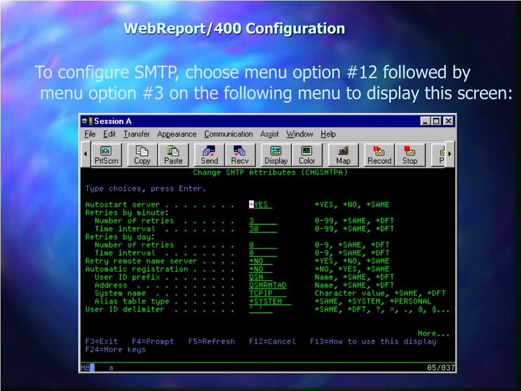The width and height of the screenshot is (521, 391).
Task: Open the Color toolbar icon
Action: pos(307,155)
